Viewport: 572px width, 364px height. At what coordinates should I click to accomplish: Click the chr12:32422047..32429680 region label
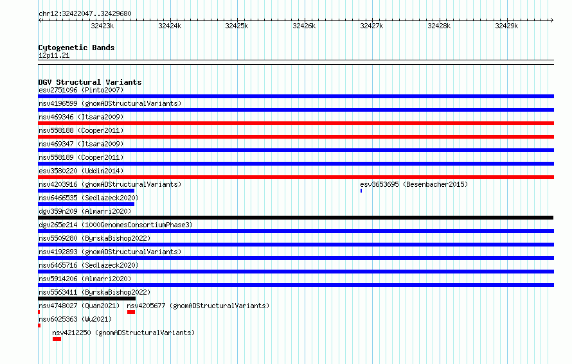tap(85, 13)
